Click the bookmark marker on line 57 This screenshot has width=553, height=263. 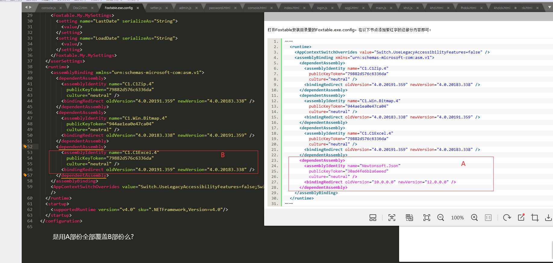click(25, 175)
